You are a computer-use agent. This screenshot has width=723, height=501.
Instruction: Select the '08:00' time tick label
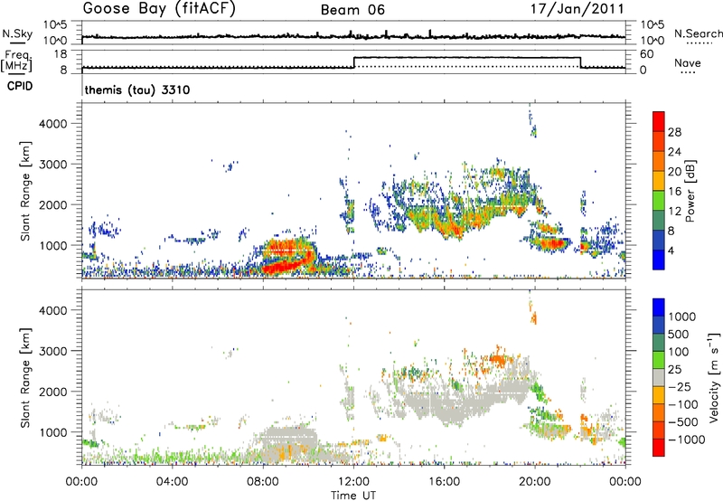(x=263, y=482)
